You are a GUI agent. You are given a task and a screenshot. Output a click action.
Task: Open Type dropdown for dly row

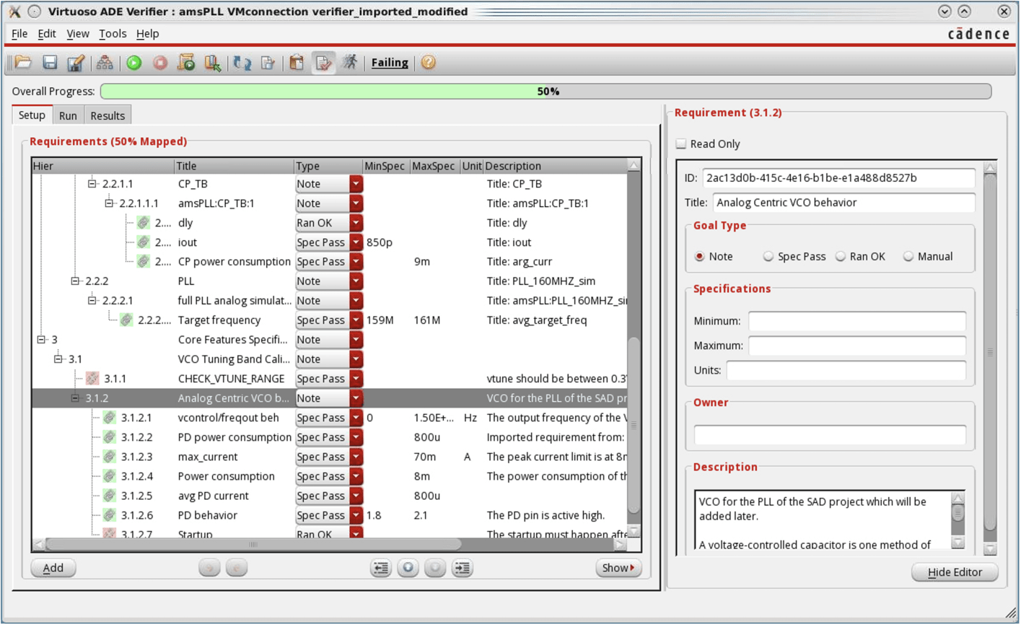[356, 223]
